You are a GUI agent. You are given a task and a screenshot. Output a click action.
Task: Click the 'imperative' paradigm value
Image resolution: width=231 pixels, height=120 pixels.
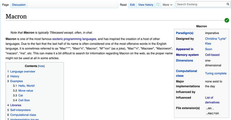pos(212,33)
